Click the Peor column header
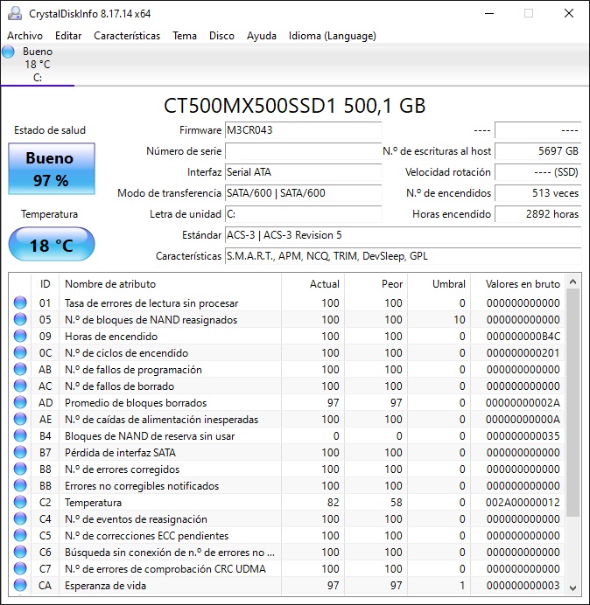The width and height of the screenshot is (590, 605). (376, 284)
